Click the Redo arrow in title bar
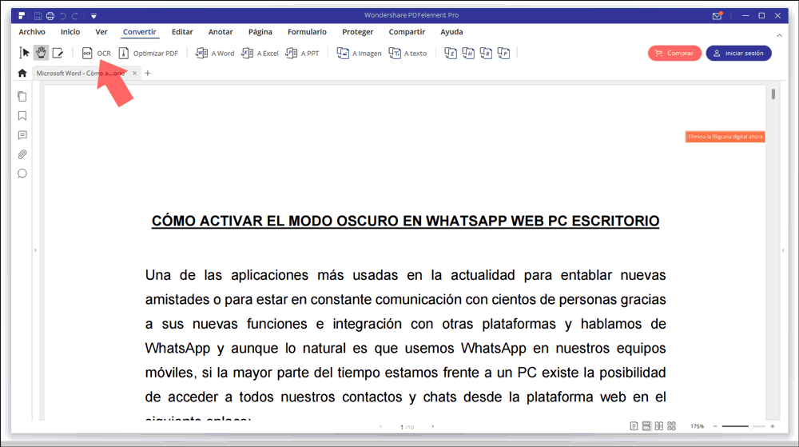This screenshot has height=447, width=799. [75, 16]
